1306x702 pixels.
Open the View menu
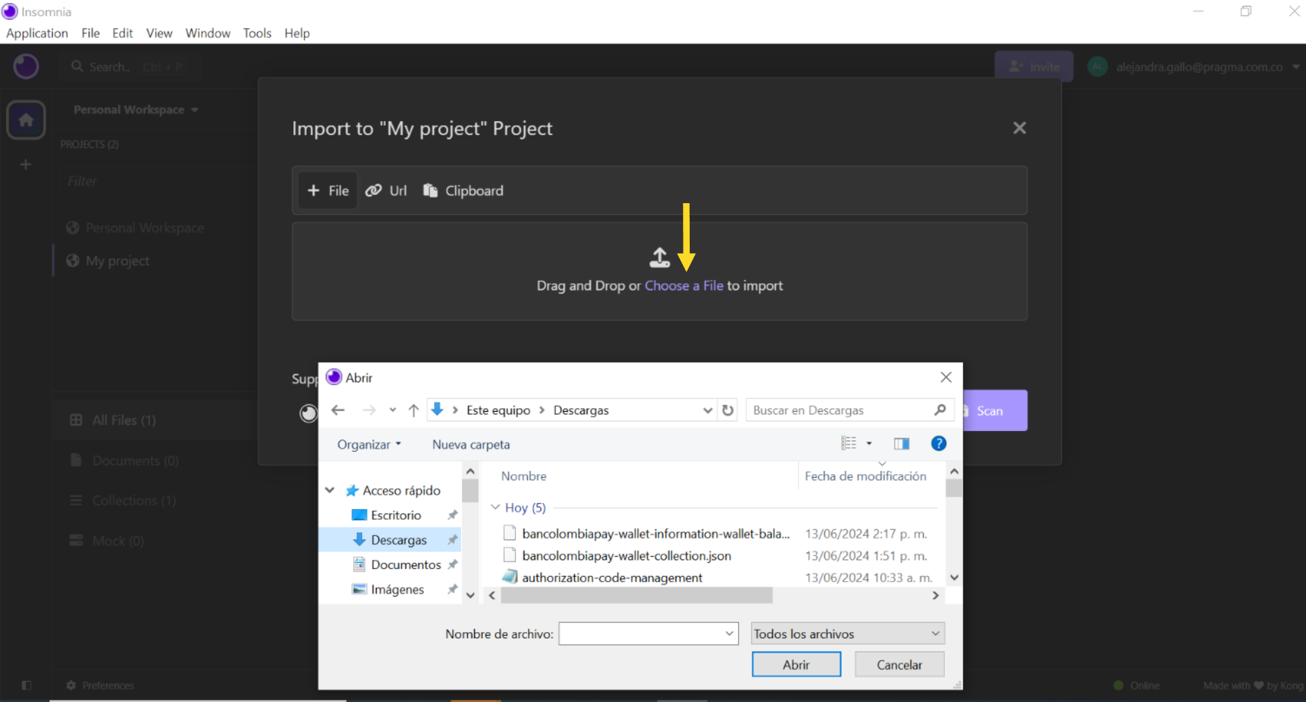coord(159,33)
